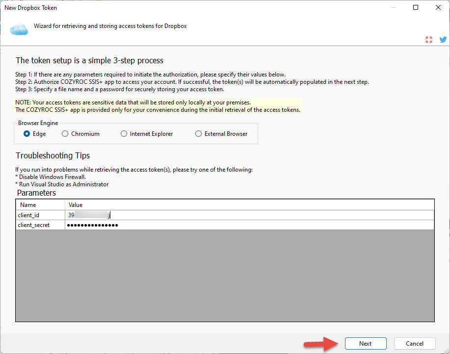Click the Step 2 authorization instruction text

click(x=192, y=82)
